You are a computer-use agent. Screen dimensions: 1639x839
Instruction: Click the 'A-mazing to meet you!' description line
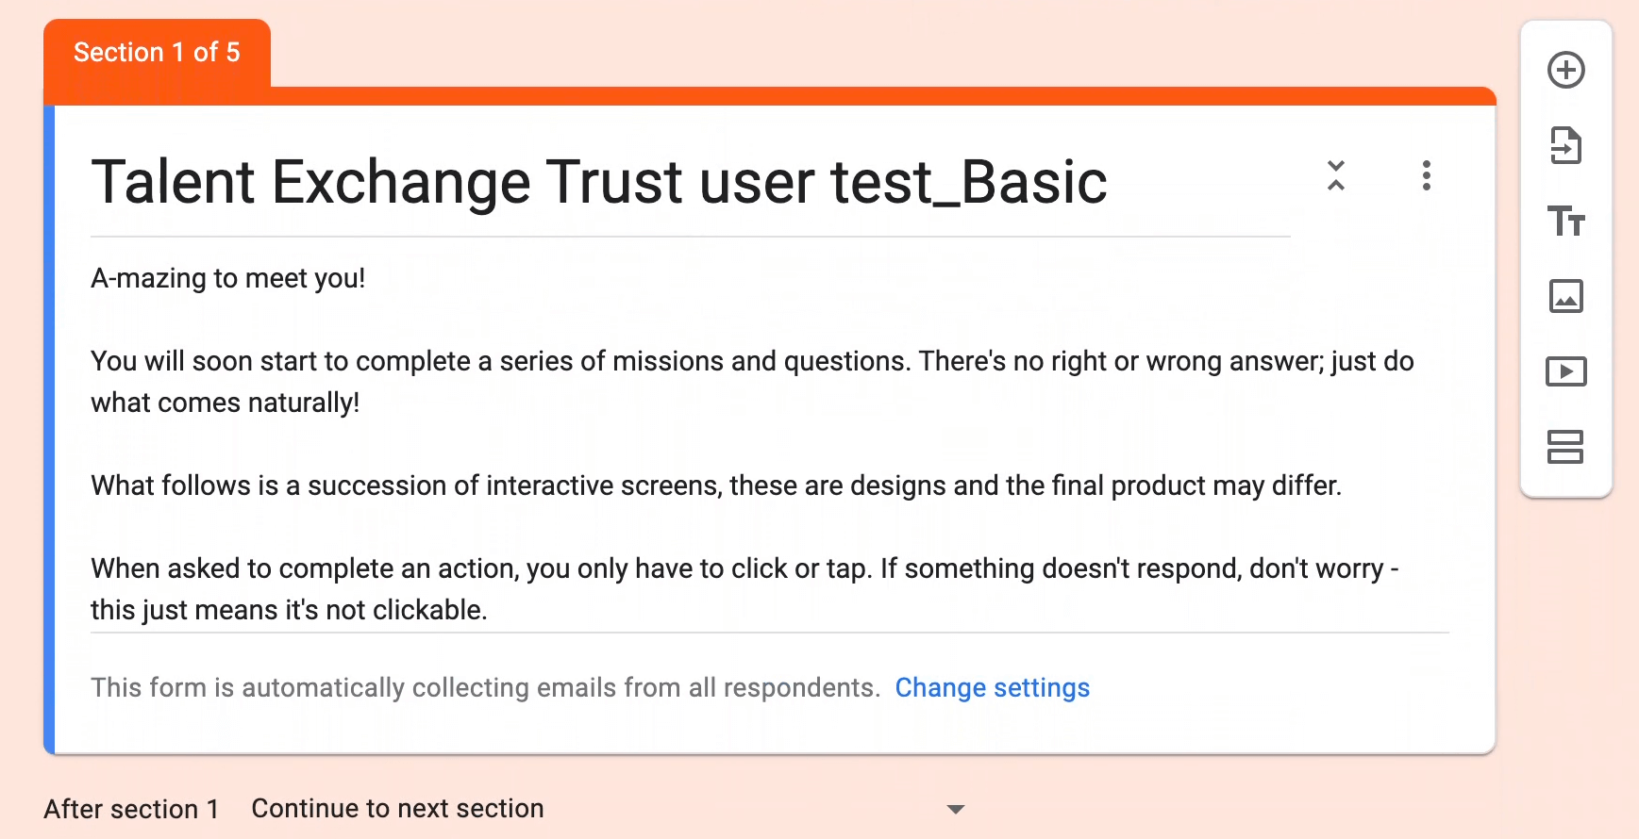point(227,278)
